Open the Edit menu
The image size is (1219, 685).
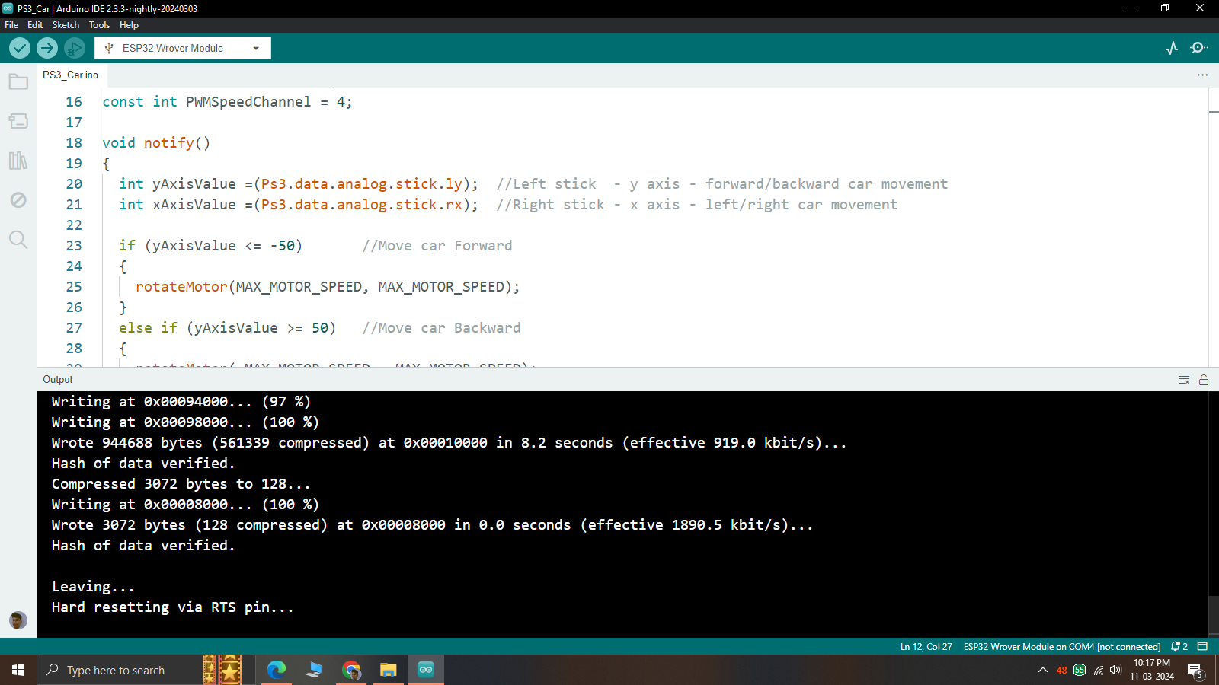[x=35, y=25]
